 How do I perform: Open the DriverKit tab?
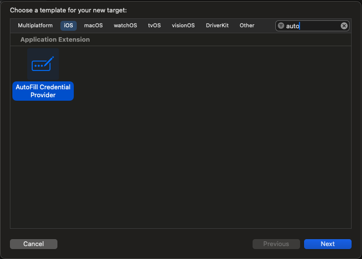(217, 25)
